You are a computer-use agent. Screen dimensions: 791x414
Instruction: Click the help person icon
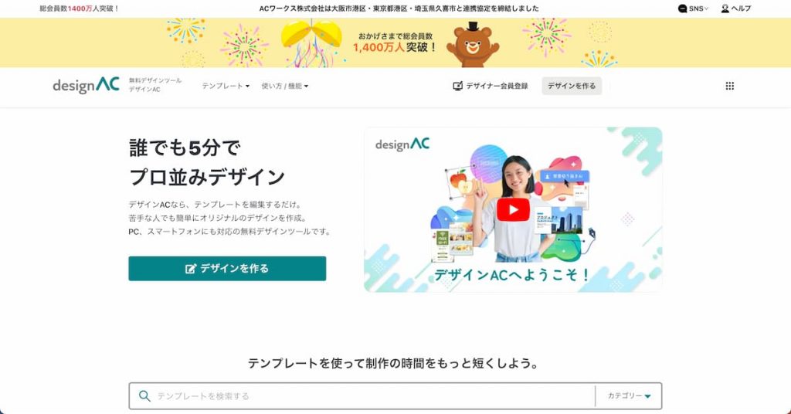[725, 8]
